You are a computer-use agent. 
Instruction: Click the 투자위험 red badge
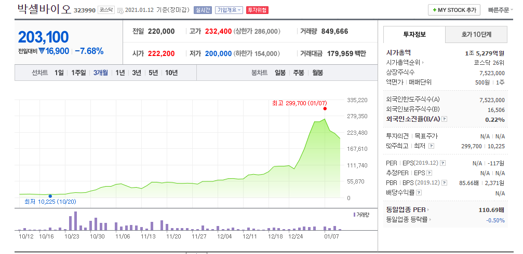[x=257, y=10]
